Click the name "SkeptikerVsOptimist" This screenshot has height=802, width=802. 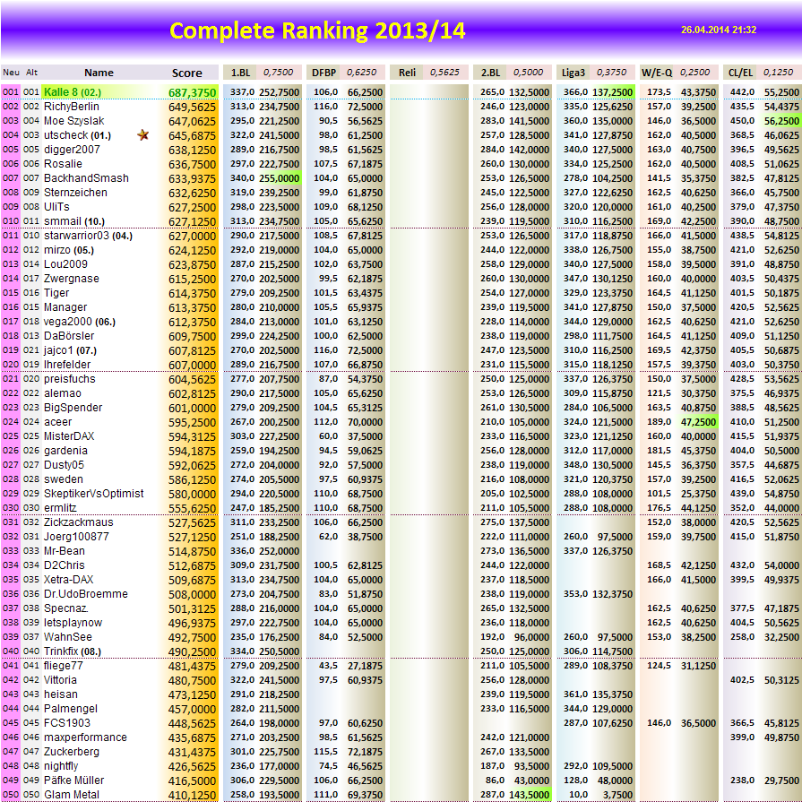point(93,493)
